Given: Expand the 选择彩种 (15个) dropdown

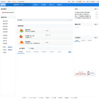Looking at the screenshot, I should click(x=22, y=5).
